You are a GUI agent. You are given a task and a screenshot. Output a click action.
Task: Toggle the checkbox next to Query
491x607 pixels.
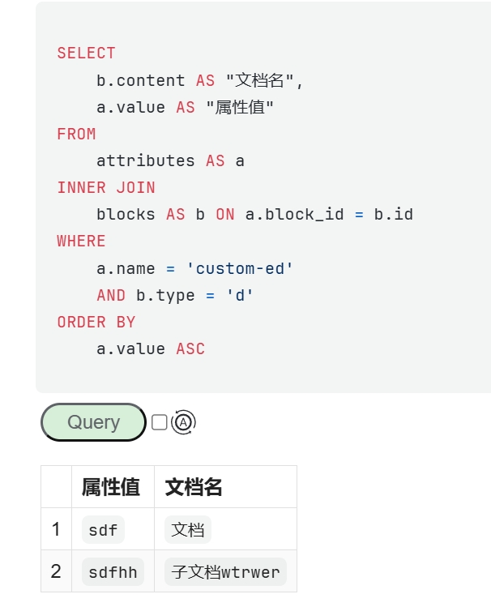[160, 422]
